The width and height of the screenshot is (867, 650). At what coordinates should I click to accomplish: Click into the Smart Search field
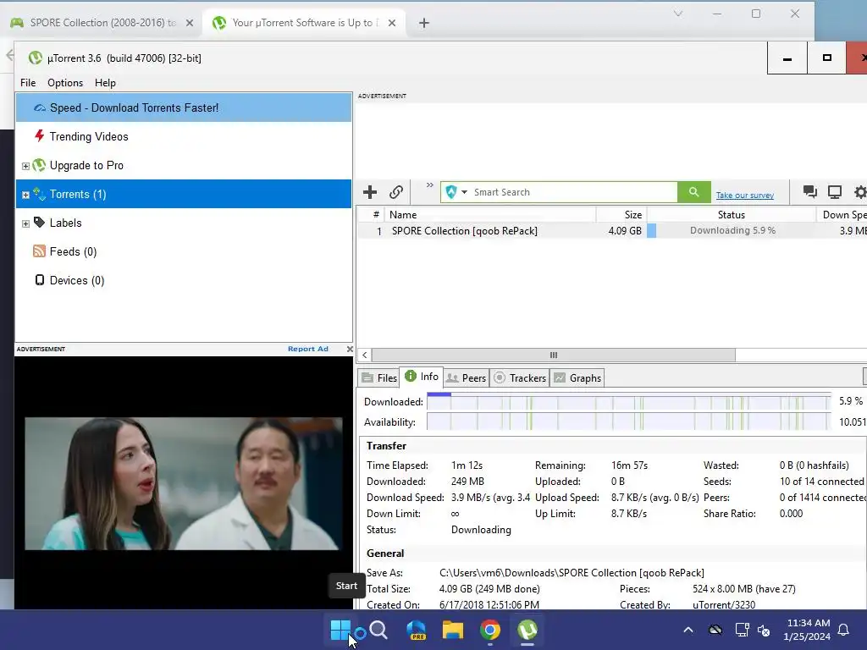573,192
